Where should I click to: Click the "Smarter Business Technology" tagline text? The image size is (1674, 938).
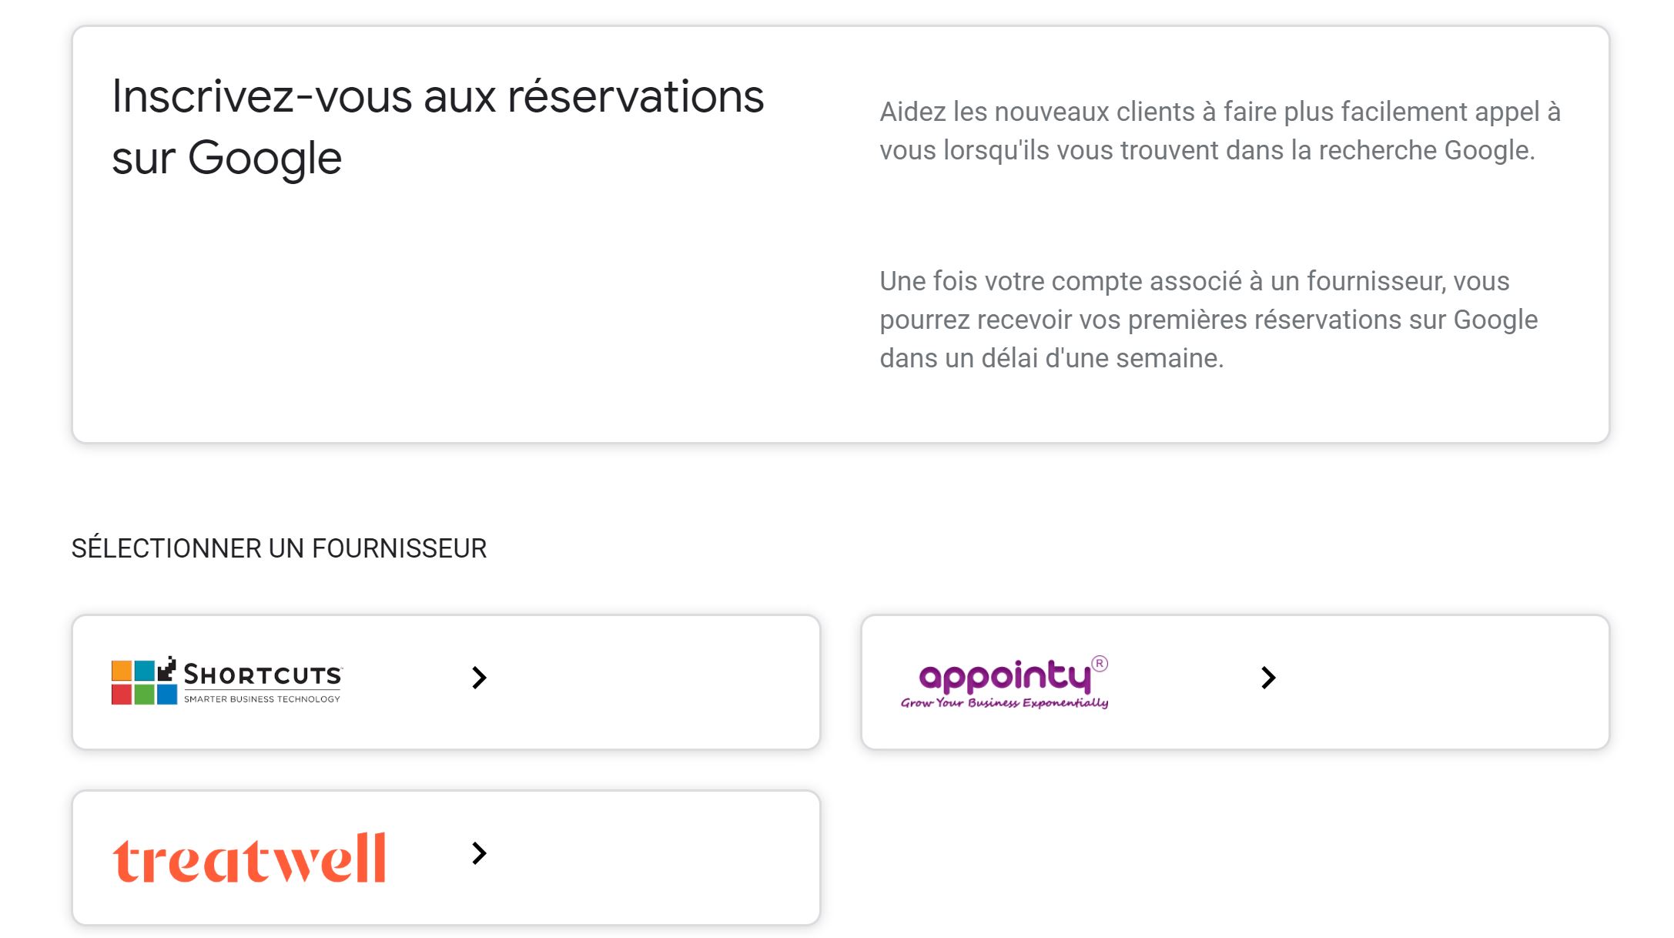(x=262, y=699)
